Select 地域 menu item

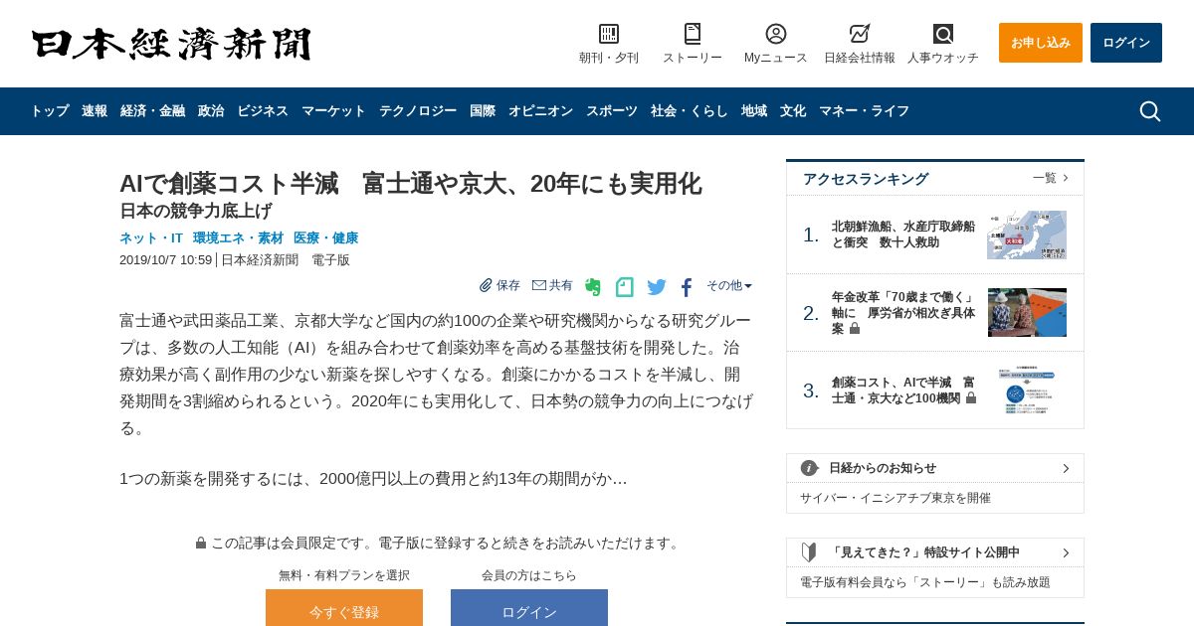[754, 111]
